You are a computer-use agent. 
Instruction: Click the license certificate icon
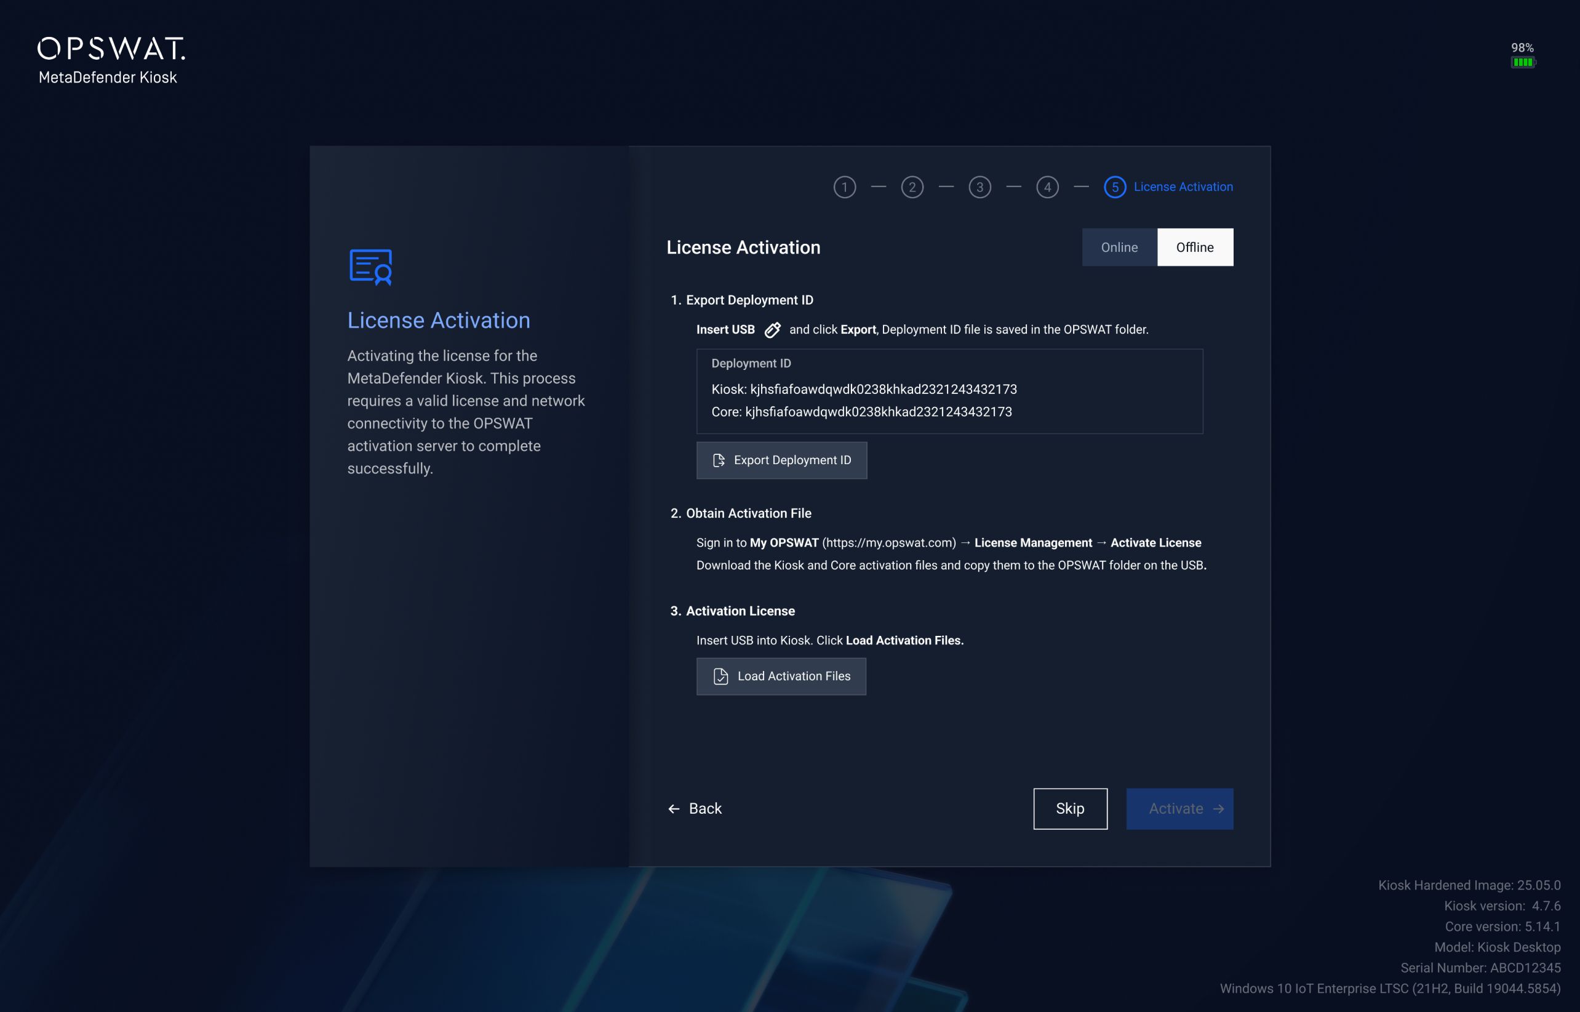(x=371, y=267)
